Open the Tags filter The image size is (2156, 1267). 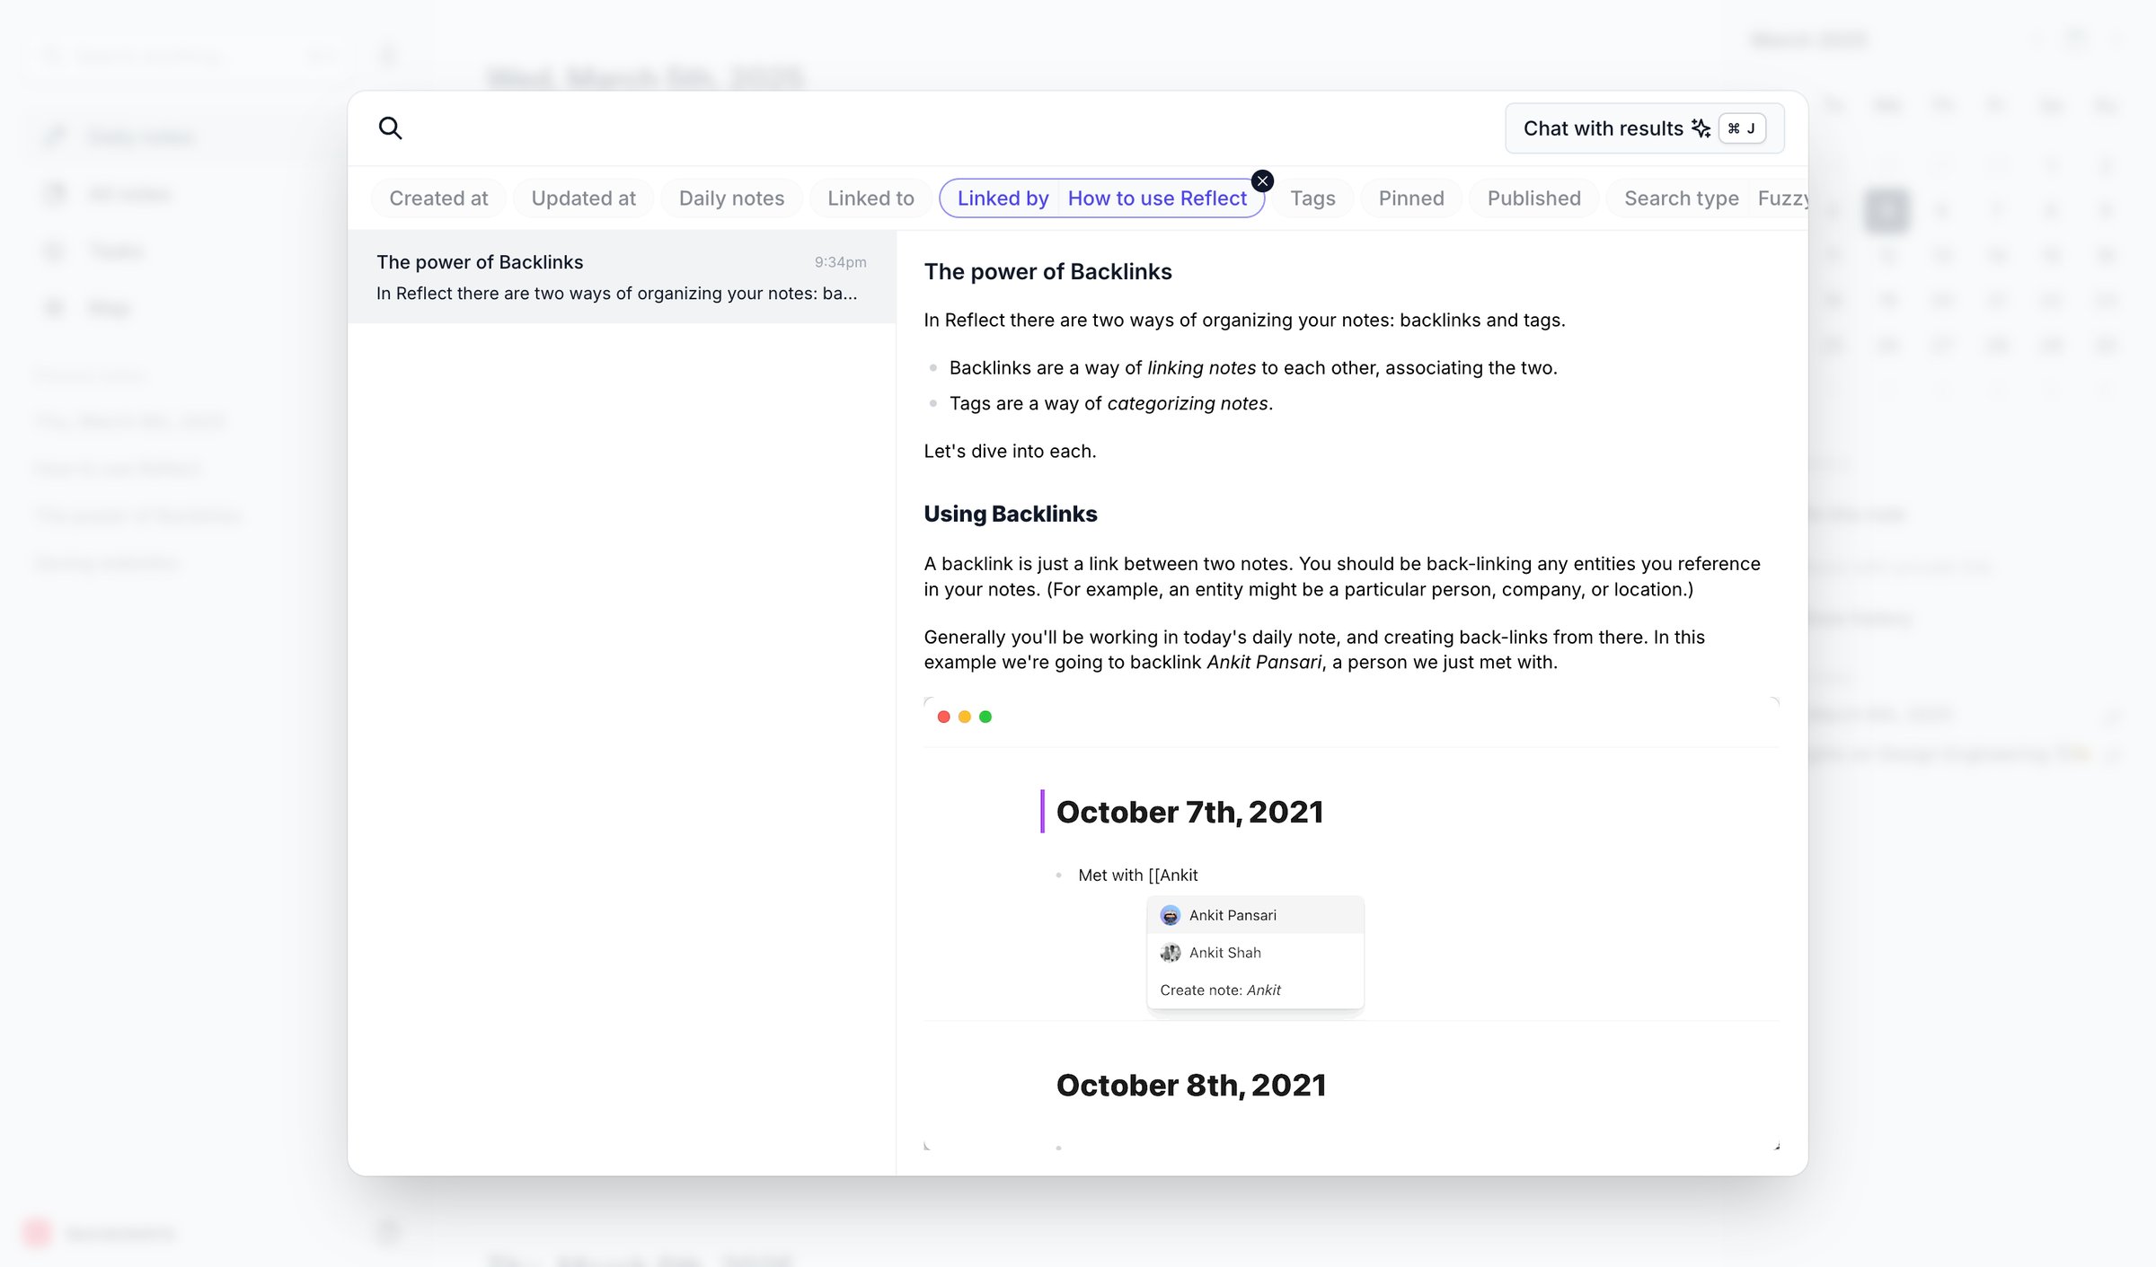[x=1312, y=198]
